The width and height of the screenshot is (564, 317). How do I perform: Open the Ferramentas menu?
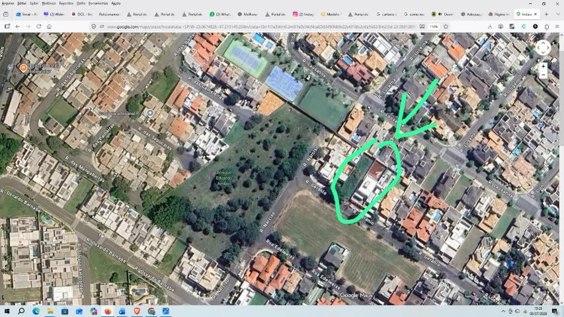pyautogui.click(x=99, y=3)
